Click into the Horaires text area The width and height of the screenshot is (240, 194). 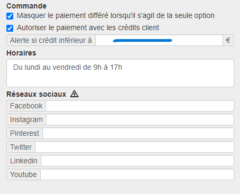coord(120,73)
